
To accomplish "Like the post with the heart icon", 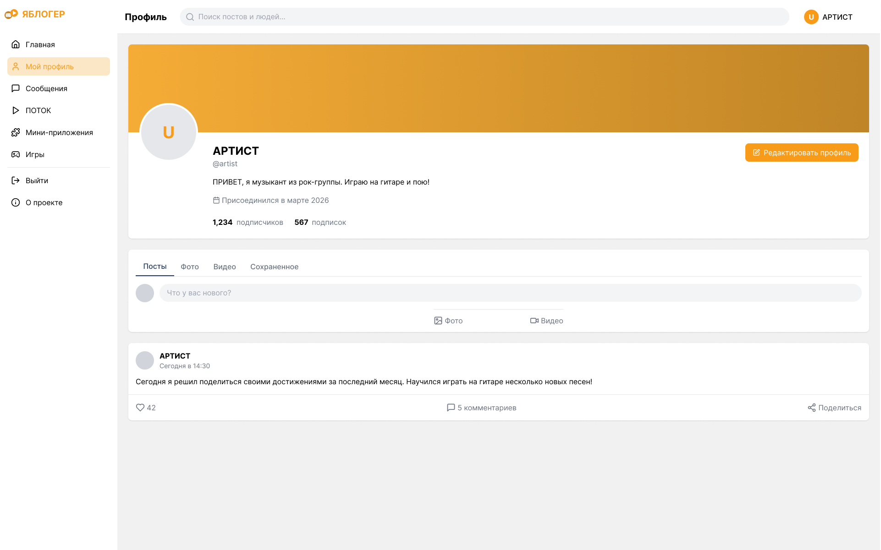I will point(140,408).
